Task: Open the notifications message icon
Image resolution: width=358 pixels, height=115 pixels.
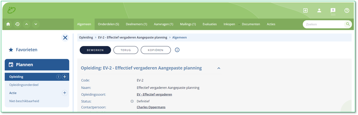Action: [333, 11]
